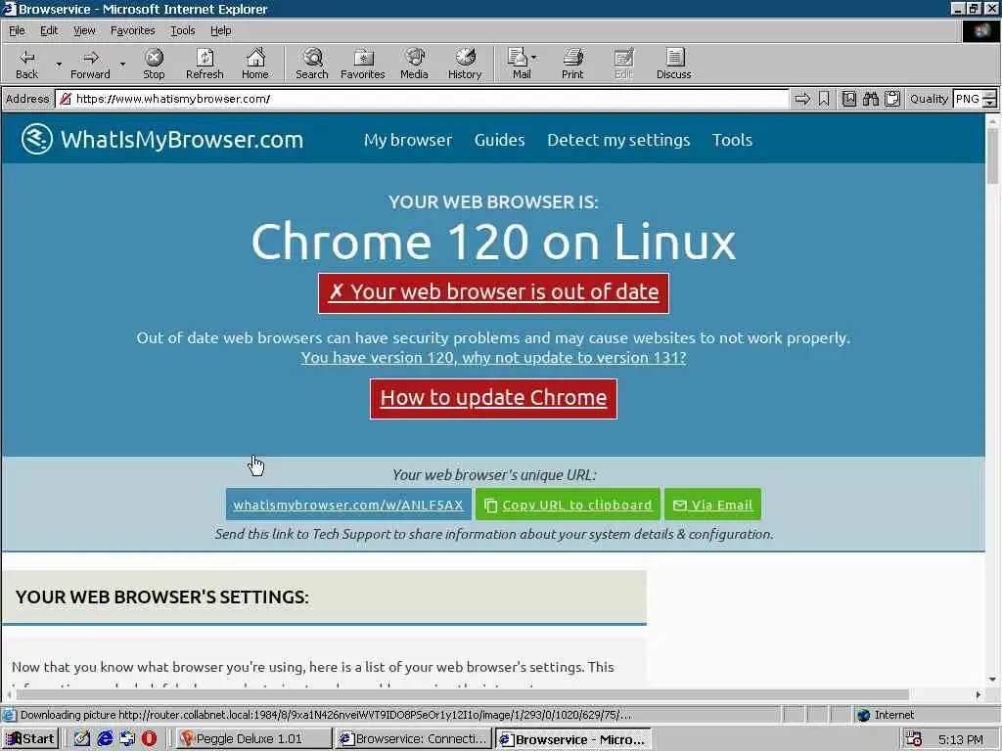Open the Guides nav link

[x=499, y=140]
